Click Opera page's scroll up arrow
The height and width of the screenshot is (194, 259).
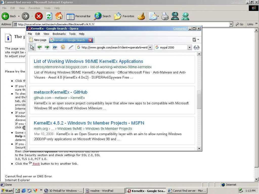(199, 54)
